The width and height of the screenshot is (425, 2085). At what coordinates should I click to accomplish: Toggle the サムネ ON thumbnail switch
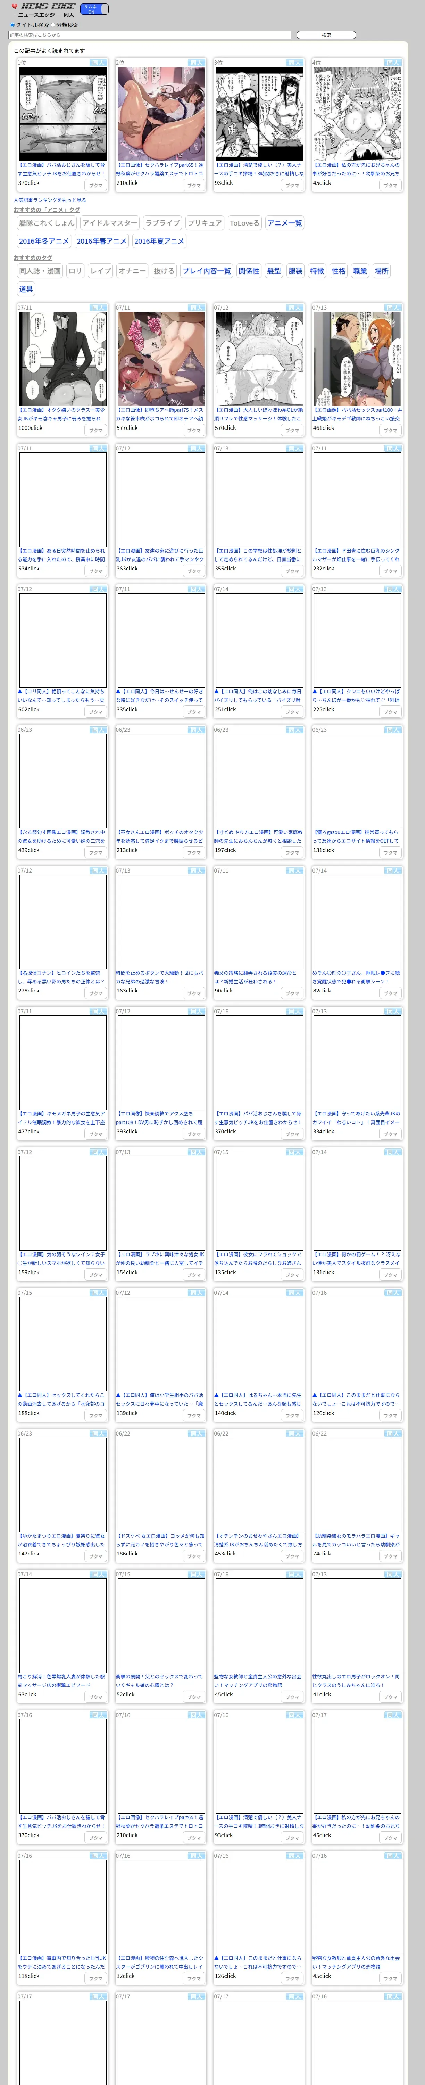[94, 9]
